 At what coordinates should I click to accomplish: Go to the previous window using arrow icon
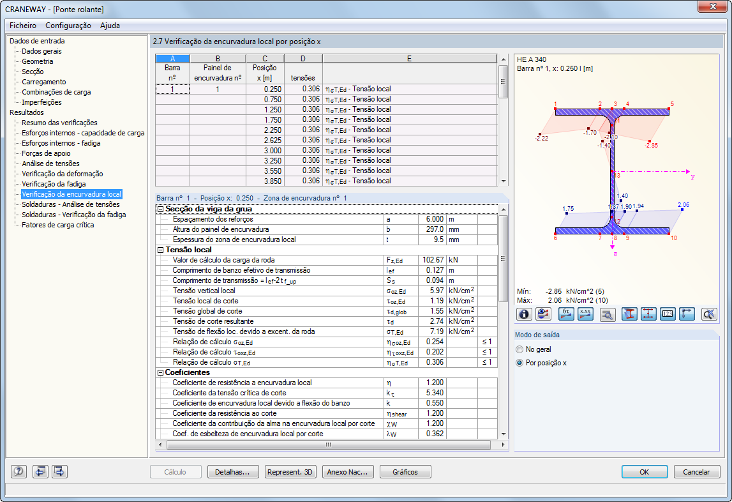[40, 472]
